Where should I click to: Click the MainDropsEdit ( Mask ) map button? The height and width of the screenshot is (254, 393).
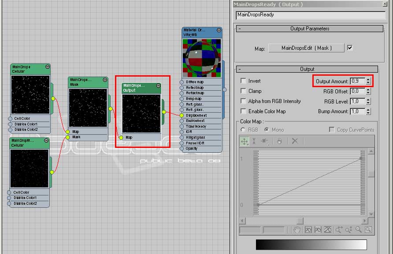click(306, 48)
